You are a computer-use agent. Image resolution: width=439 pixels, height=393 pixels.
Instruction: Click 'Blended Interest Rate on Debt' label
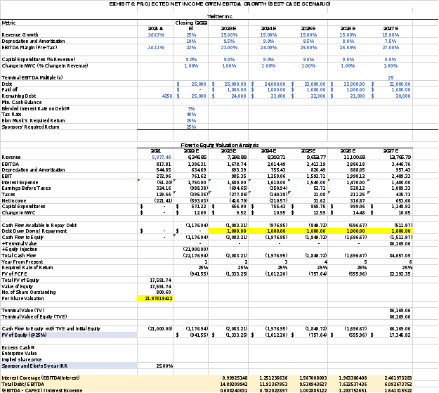tap(35, 108)
